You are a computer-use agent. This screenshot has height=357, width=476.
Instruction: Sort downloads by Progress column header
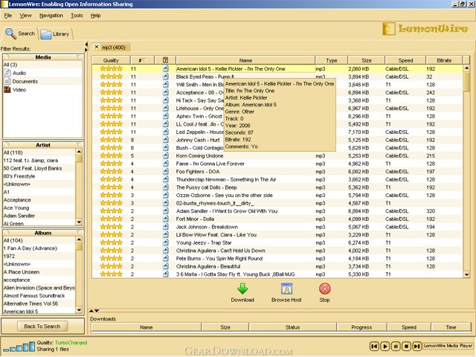click(x=361, y=327)
